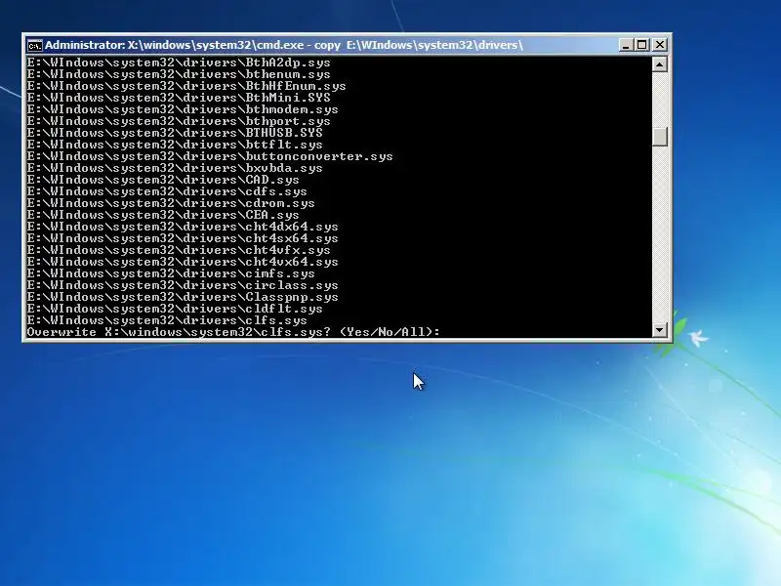
Task: Click the CAD.sys output line
Action: (163, 180)
